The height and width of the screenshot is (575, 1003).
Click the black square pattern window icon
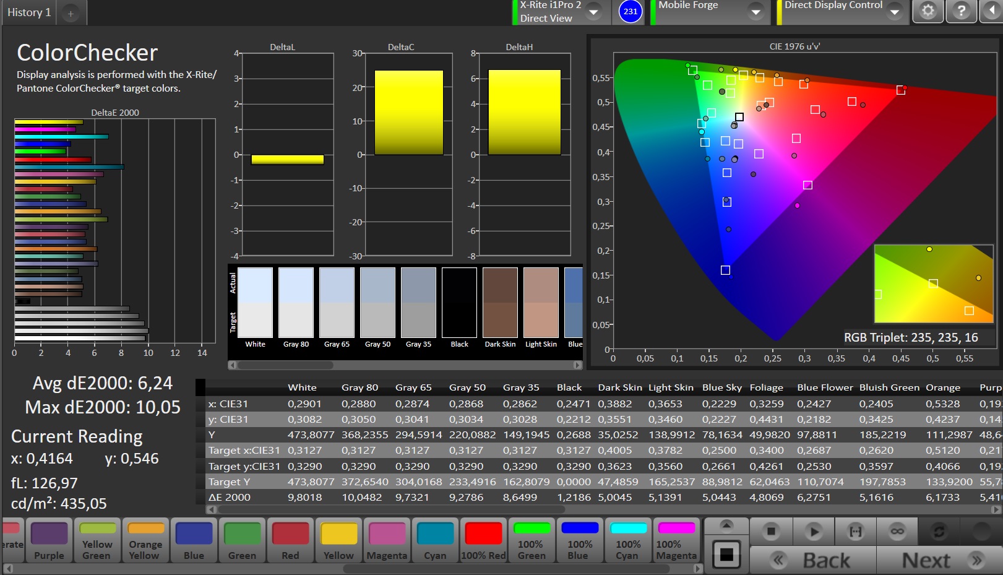(x=726, y=554)
